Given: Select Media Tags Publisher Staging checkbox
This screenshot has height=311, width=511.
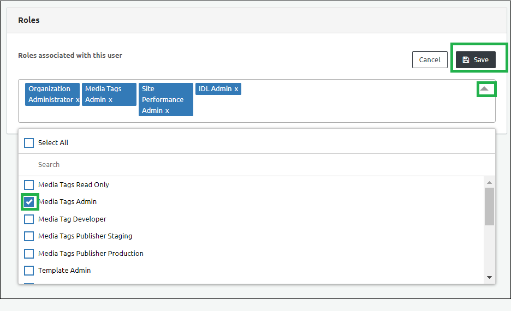Looking at the screenshot, I should [29, 236].
